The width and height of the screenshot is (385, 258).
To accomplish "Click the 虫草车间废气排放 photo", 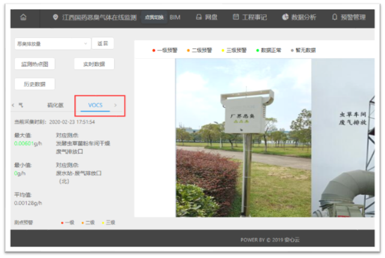I will [x=343, y=137].
